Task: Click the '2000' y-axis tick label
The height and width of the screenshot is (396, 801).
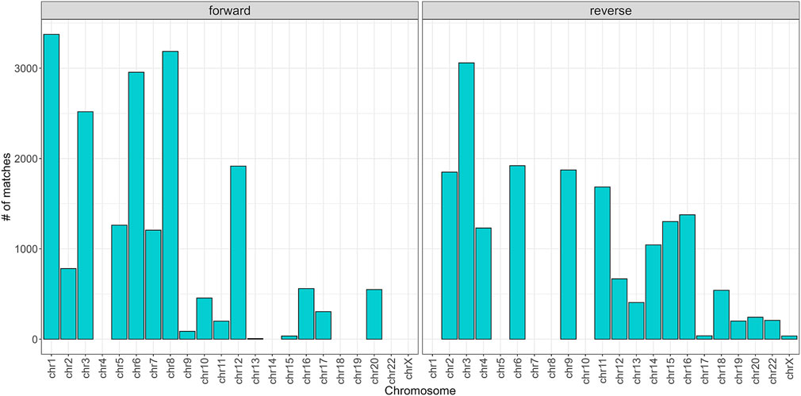Action: [25, 159]
